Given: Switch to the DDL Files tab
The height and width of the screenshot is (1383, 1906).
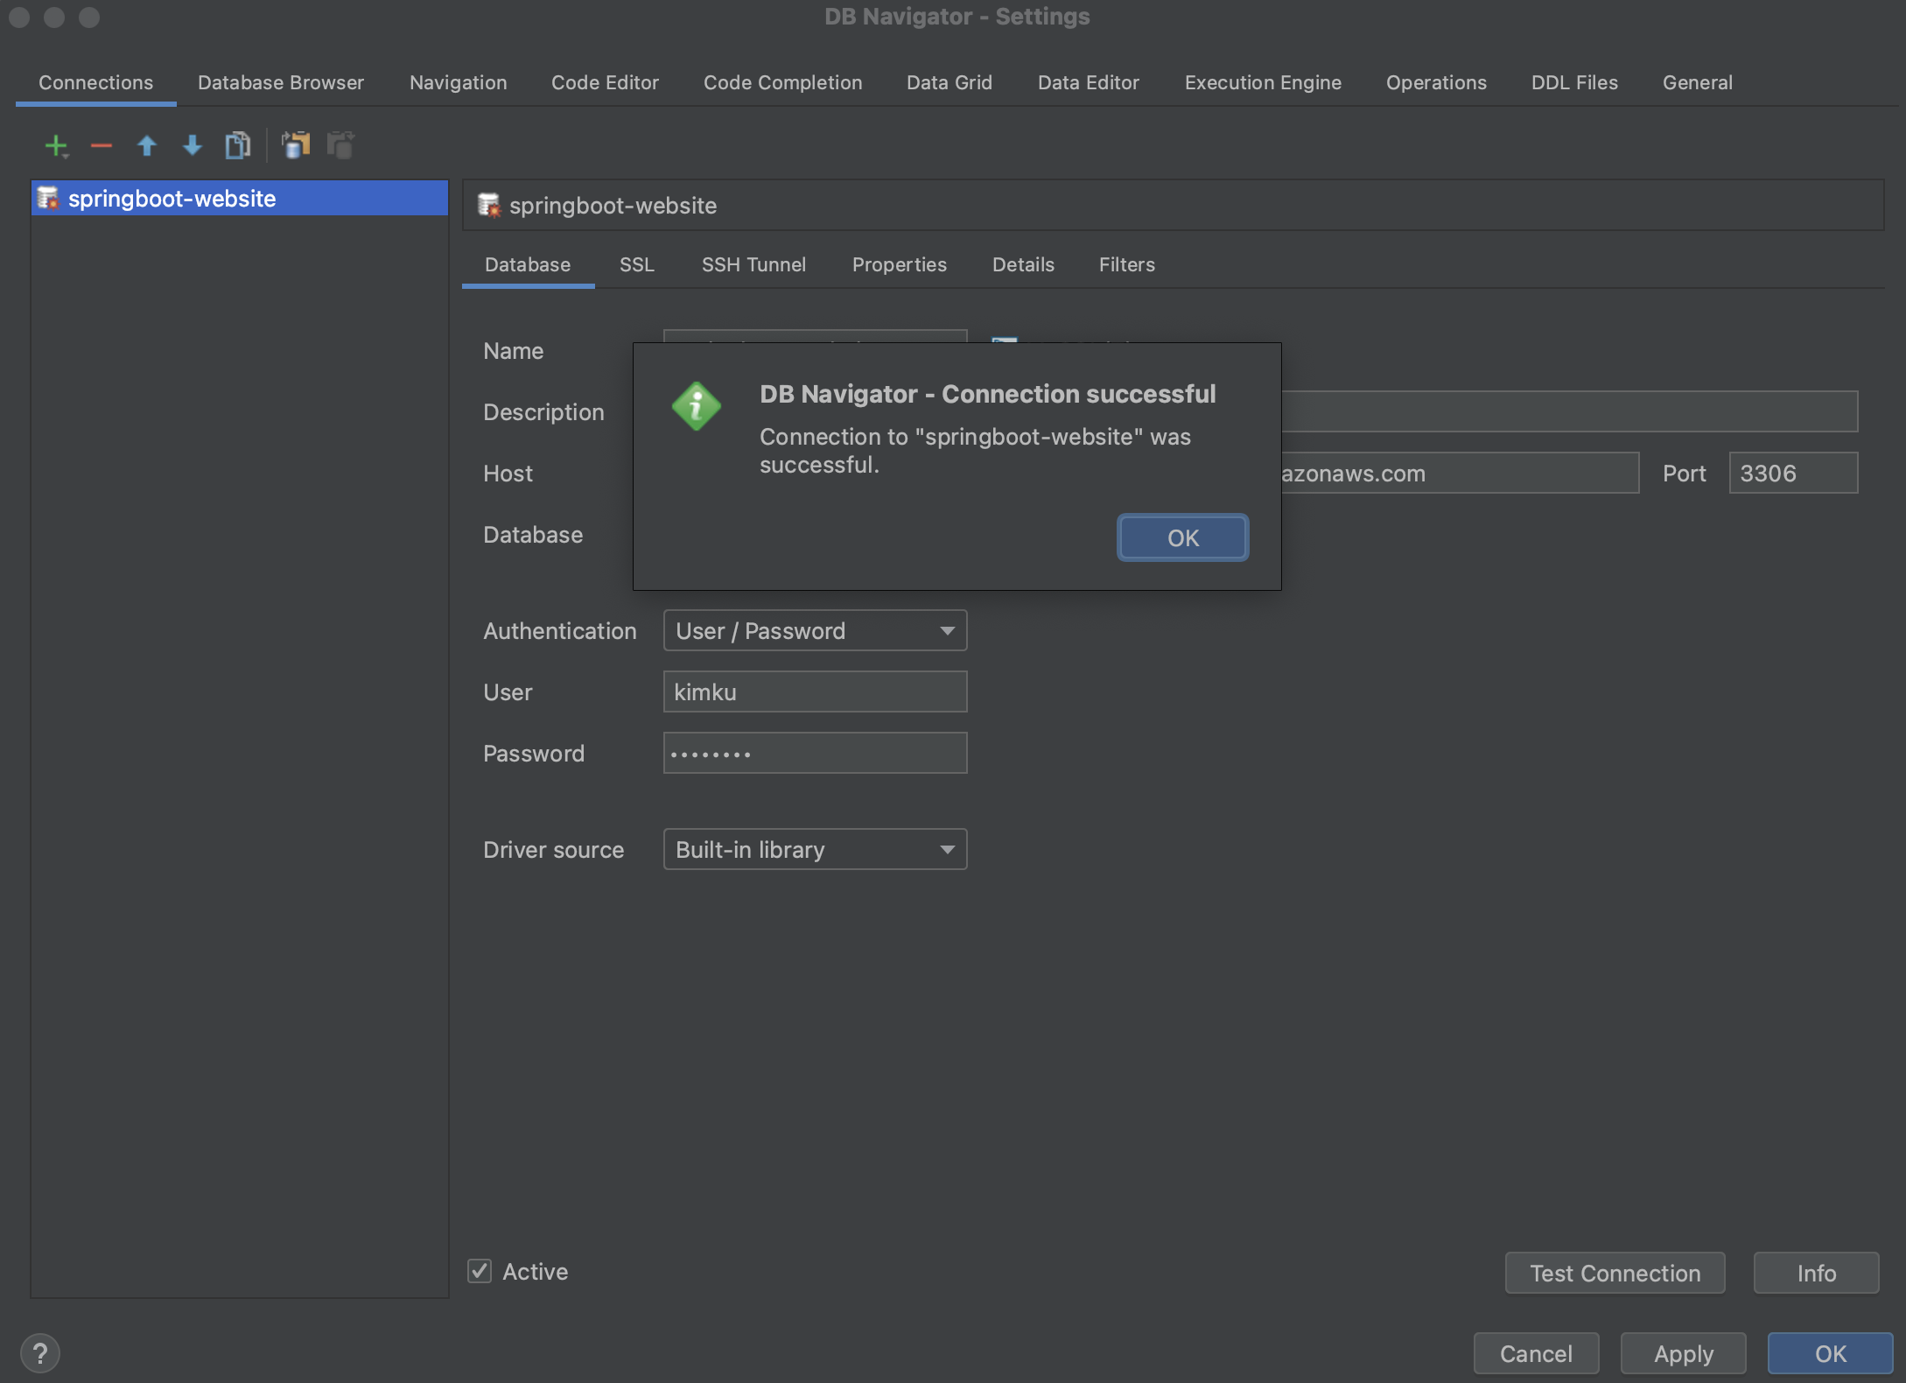Looking at the screenshot, I should [x=1574, y=82].
